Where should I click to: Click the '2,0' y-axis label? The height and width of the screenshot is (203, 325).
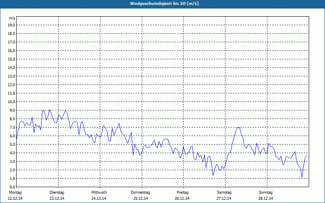click(x=12, y=170)
